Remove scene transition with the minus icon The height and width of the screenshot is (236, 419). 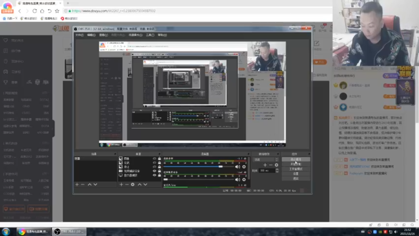pos(271,165)
